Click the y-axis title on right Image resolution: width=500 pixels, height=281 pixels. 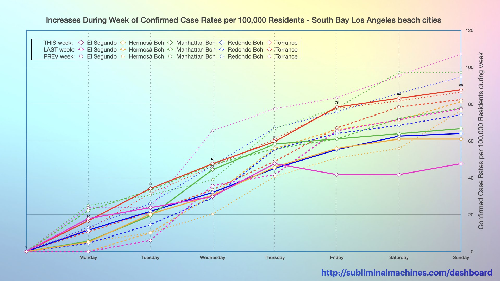point(480,140)
